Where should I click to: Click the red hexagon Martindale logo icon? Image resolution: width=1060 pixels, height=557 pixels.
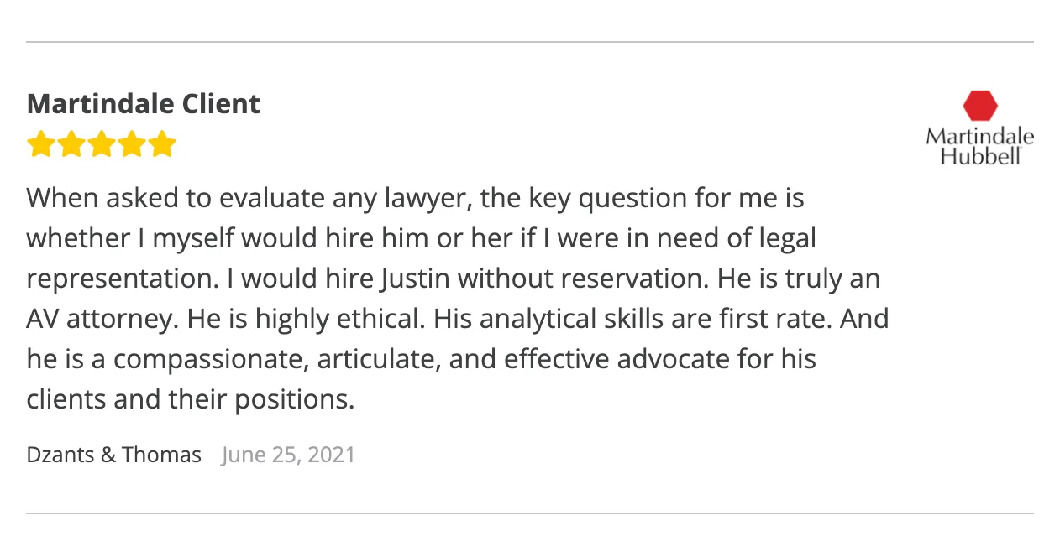[x=980, y=106]
